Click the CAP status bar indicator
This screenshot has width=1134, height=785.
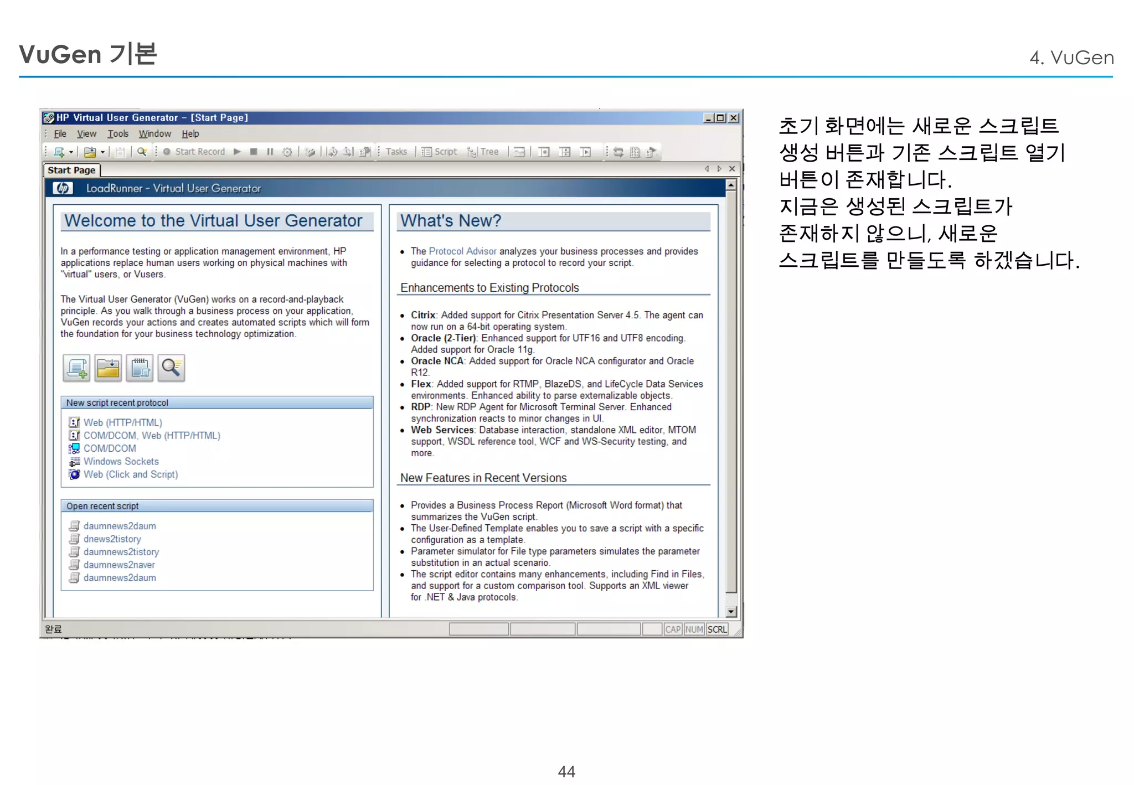[x=673, y=629]
